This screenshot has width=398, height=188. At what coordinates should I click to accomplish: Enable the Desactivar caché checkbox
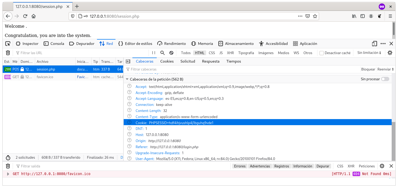322,53
